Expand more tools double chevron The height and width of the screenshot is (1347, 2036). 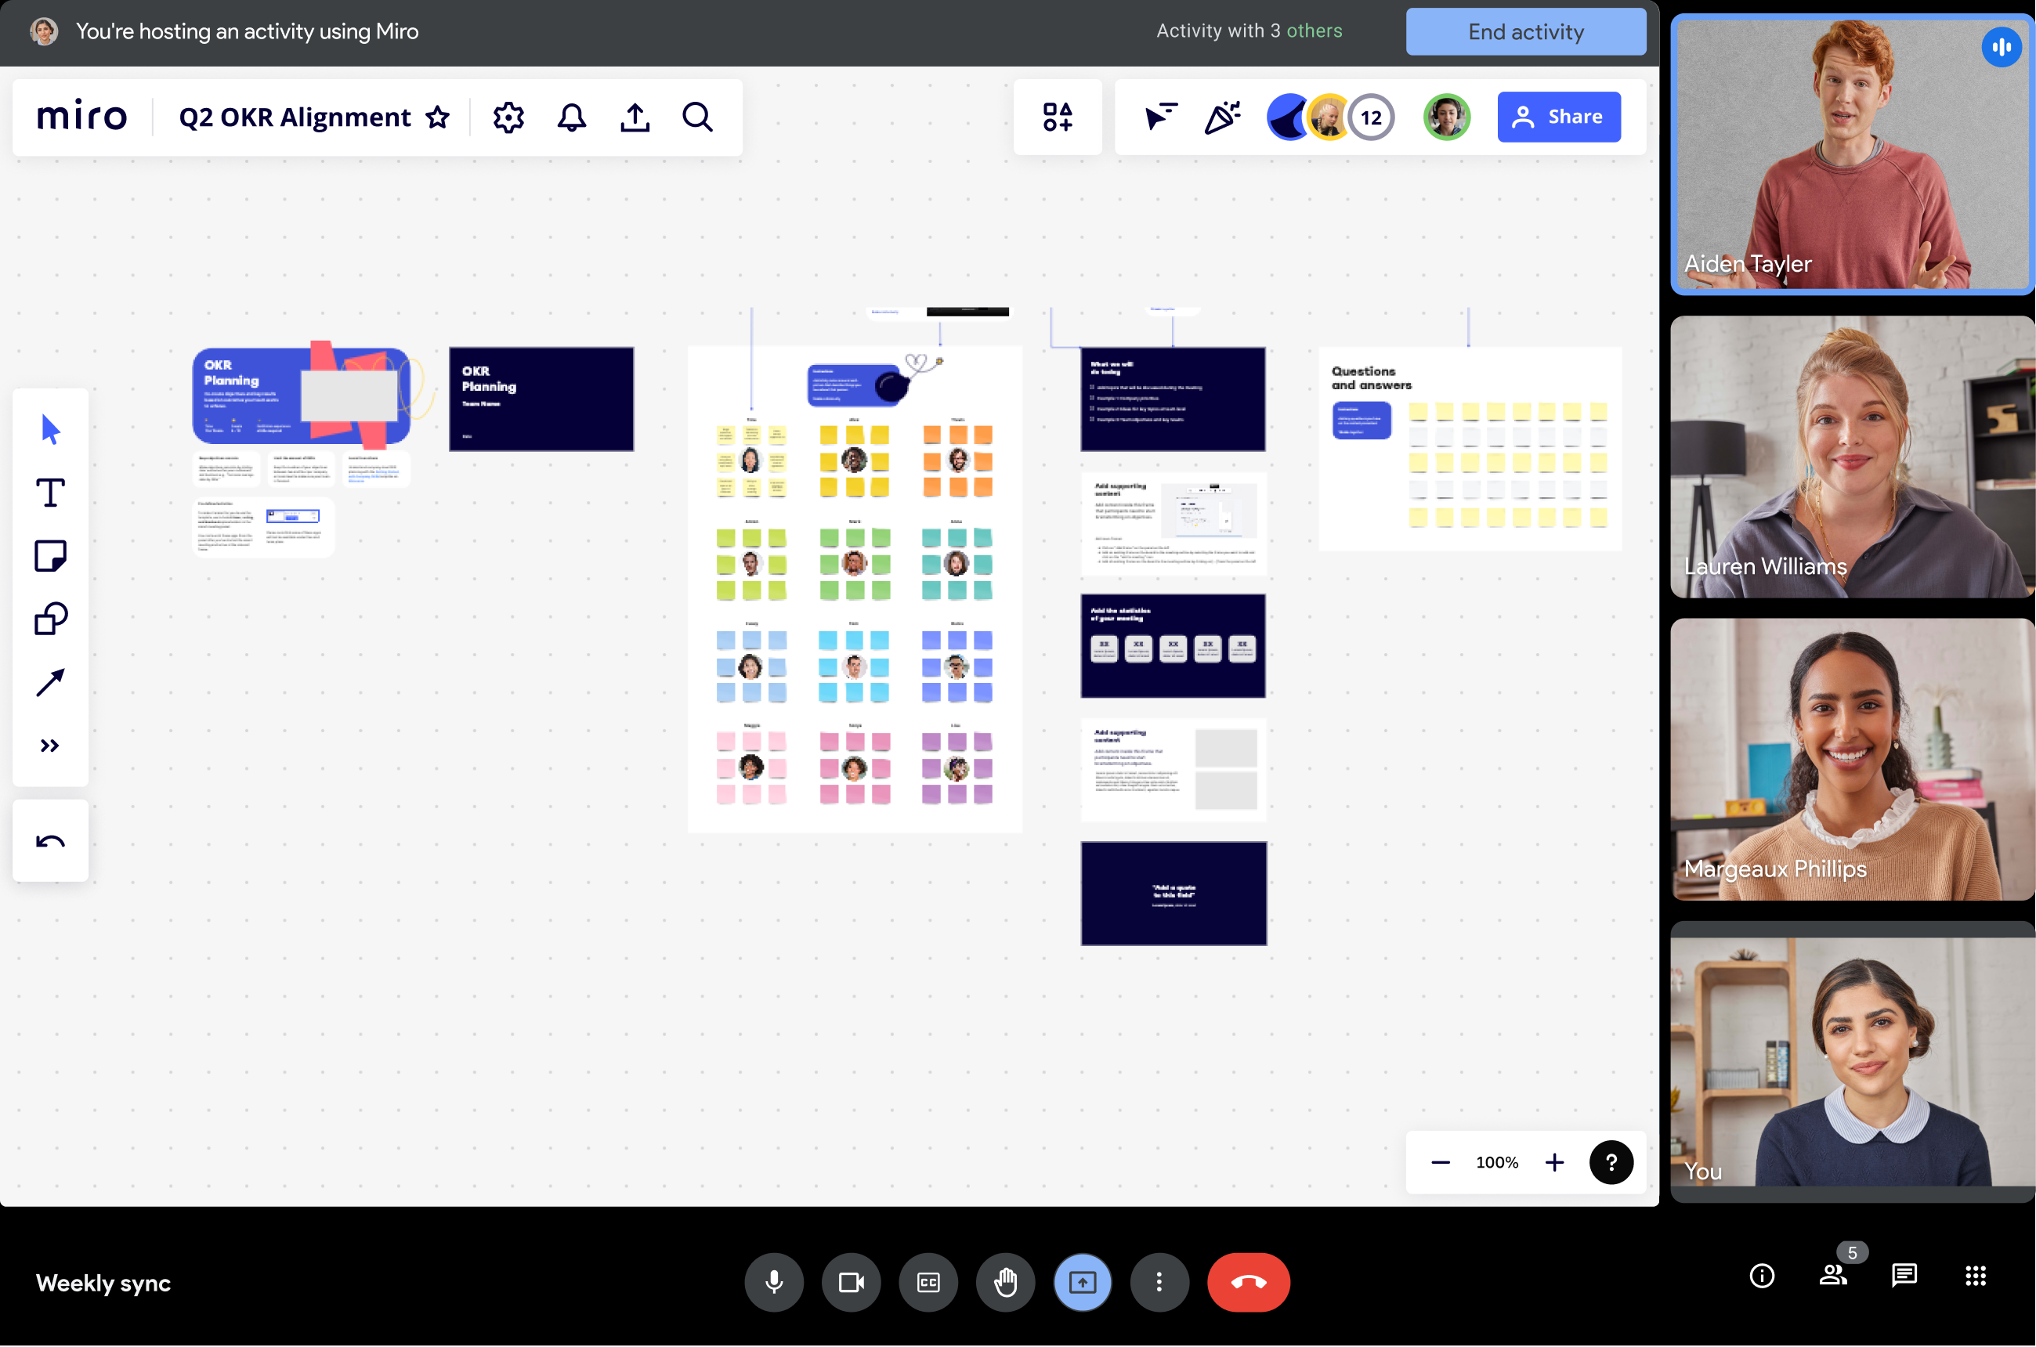click(x=50, y=746)
